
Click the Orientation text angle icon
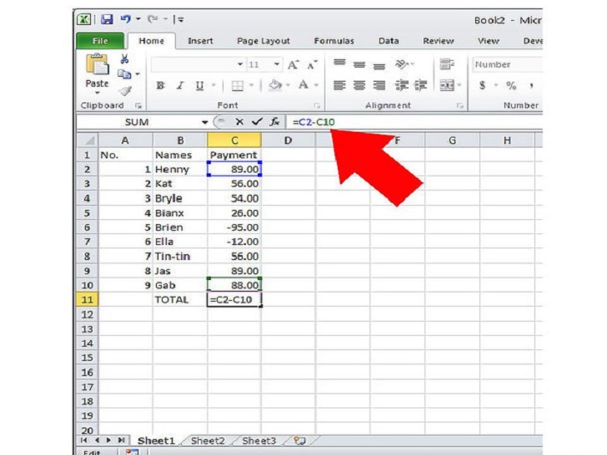(403, 64)
